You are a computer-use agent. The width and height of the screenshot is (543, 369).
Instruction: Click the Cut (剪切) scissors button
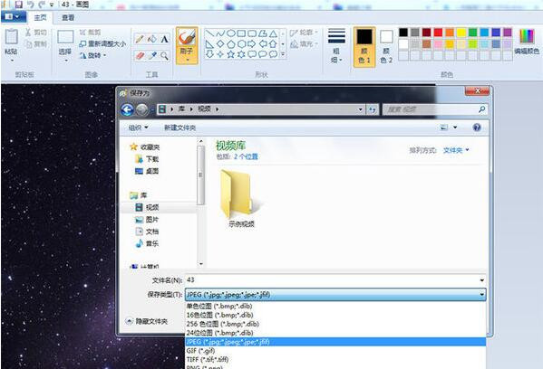tap(35, 33)
